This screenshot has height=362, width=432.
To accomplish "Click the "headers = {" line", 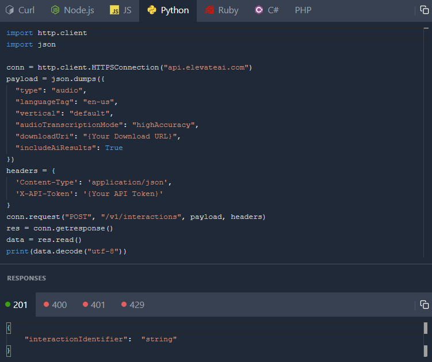I will click(31, 171).
